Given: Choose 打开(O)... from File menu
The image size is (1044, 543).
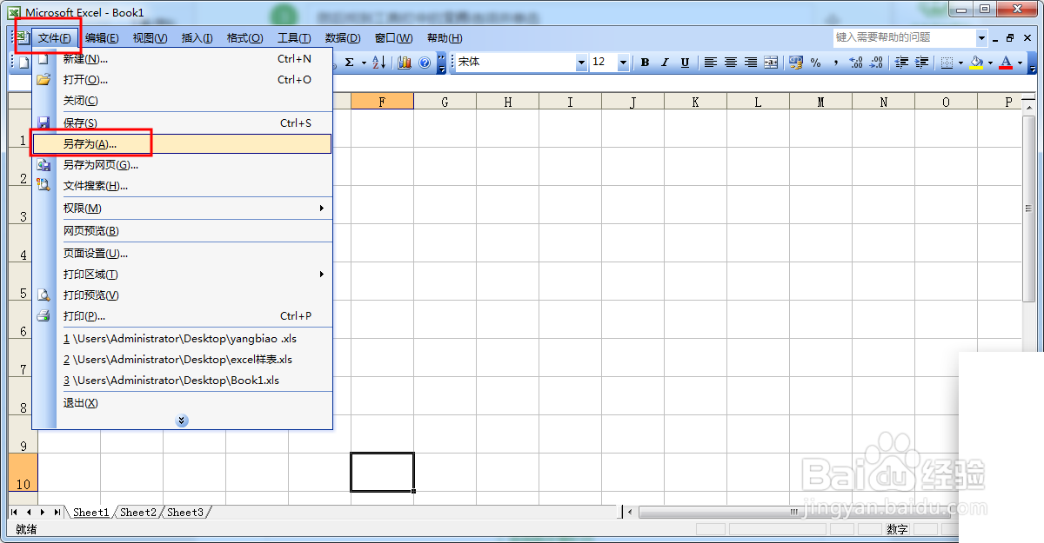Looking at the screenshot, I should coord(182,80).
